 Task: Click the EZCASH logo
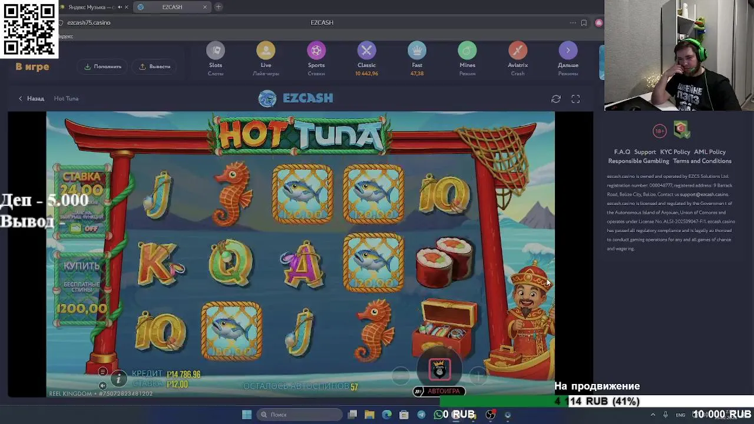coord(296,98)
